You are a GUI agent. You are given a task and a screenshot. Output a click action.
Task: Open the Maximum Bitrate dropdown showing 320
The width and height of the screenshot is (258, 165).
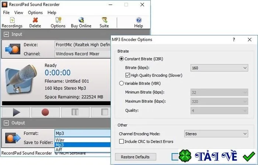219,102
